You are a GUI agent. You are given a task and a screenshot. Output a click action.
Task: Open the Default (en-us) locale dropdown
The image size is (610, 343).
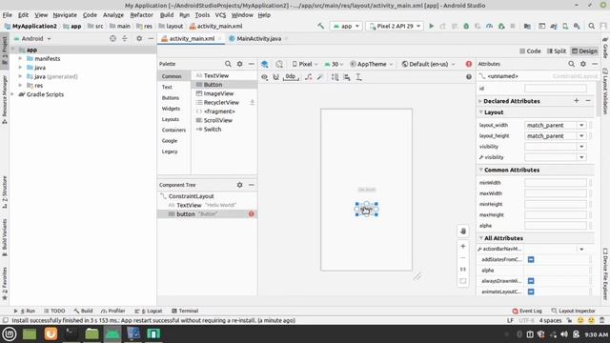(x=428, y=64)
